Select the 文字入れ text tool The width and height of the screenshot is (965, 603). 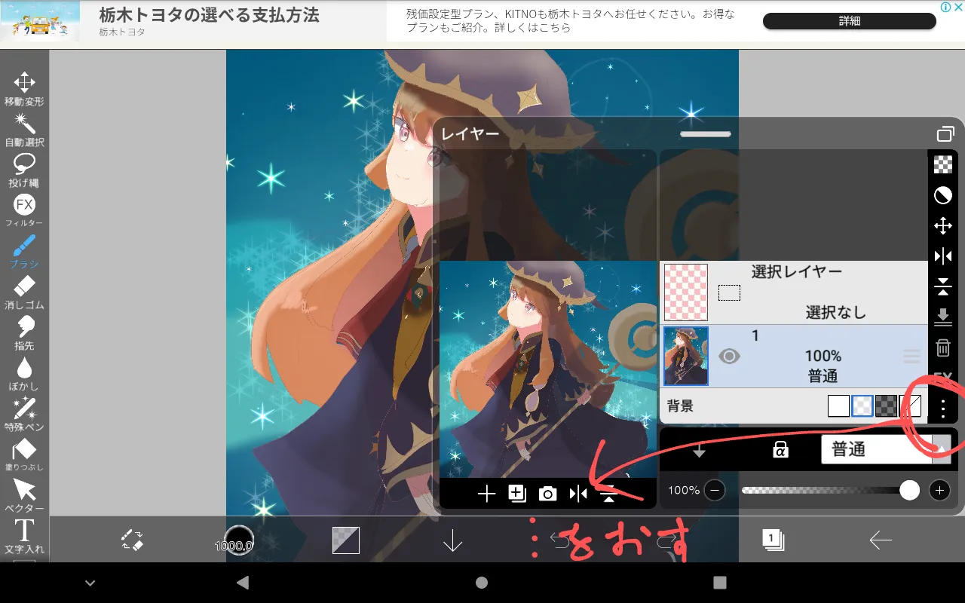point(24,536)
